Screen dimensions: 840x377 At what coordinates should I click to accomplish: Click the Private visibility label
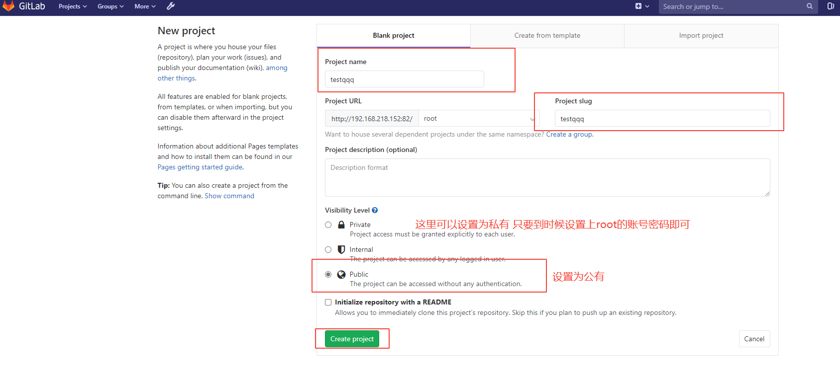360,225
